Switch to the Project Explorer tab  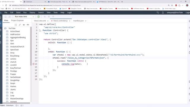(17, 21)
